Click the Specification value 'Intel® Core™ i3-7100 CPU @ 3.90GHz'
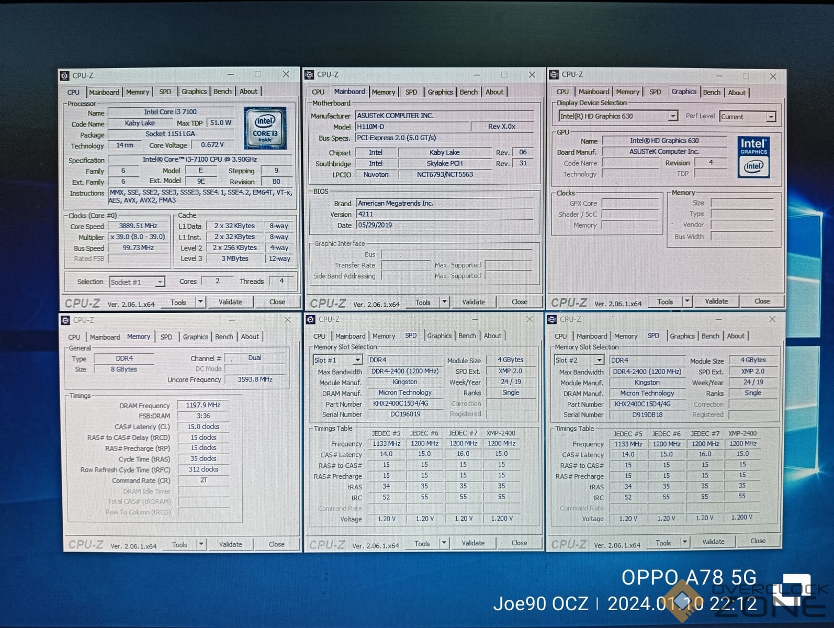This screenshot has height=628, width=834. click(x=200, y=159)
